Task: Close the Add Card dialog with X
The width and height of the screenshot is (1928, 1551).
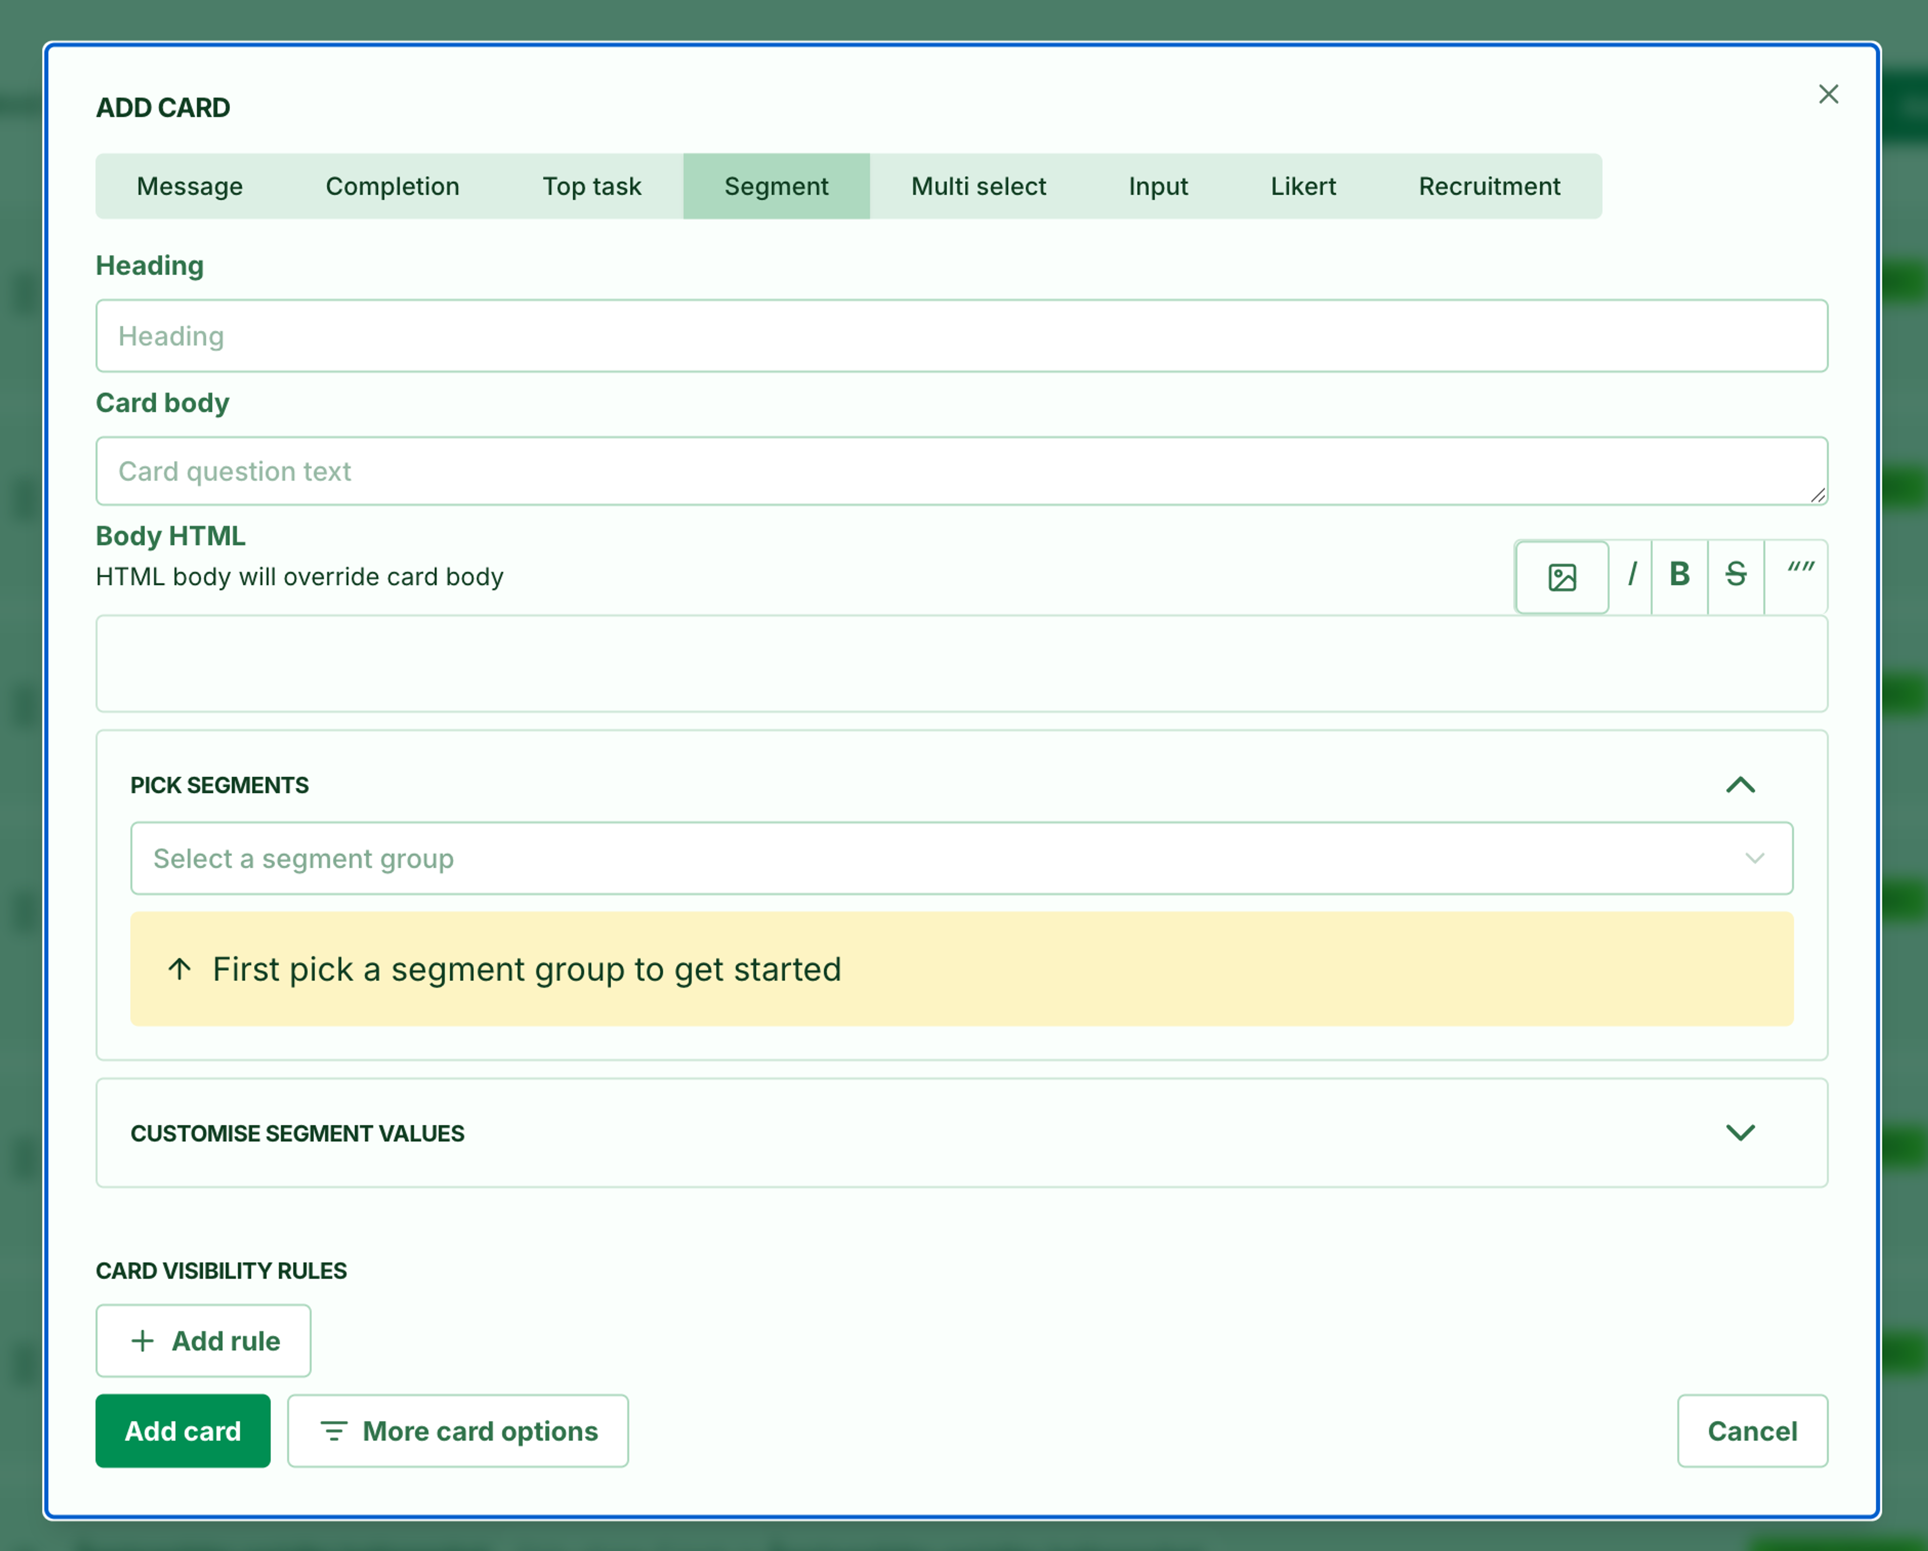Action: coord(1828,94)
